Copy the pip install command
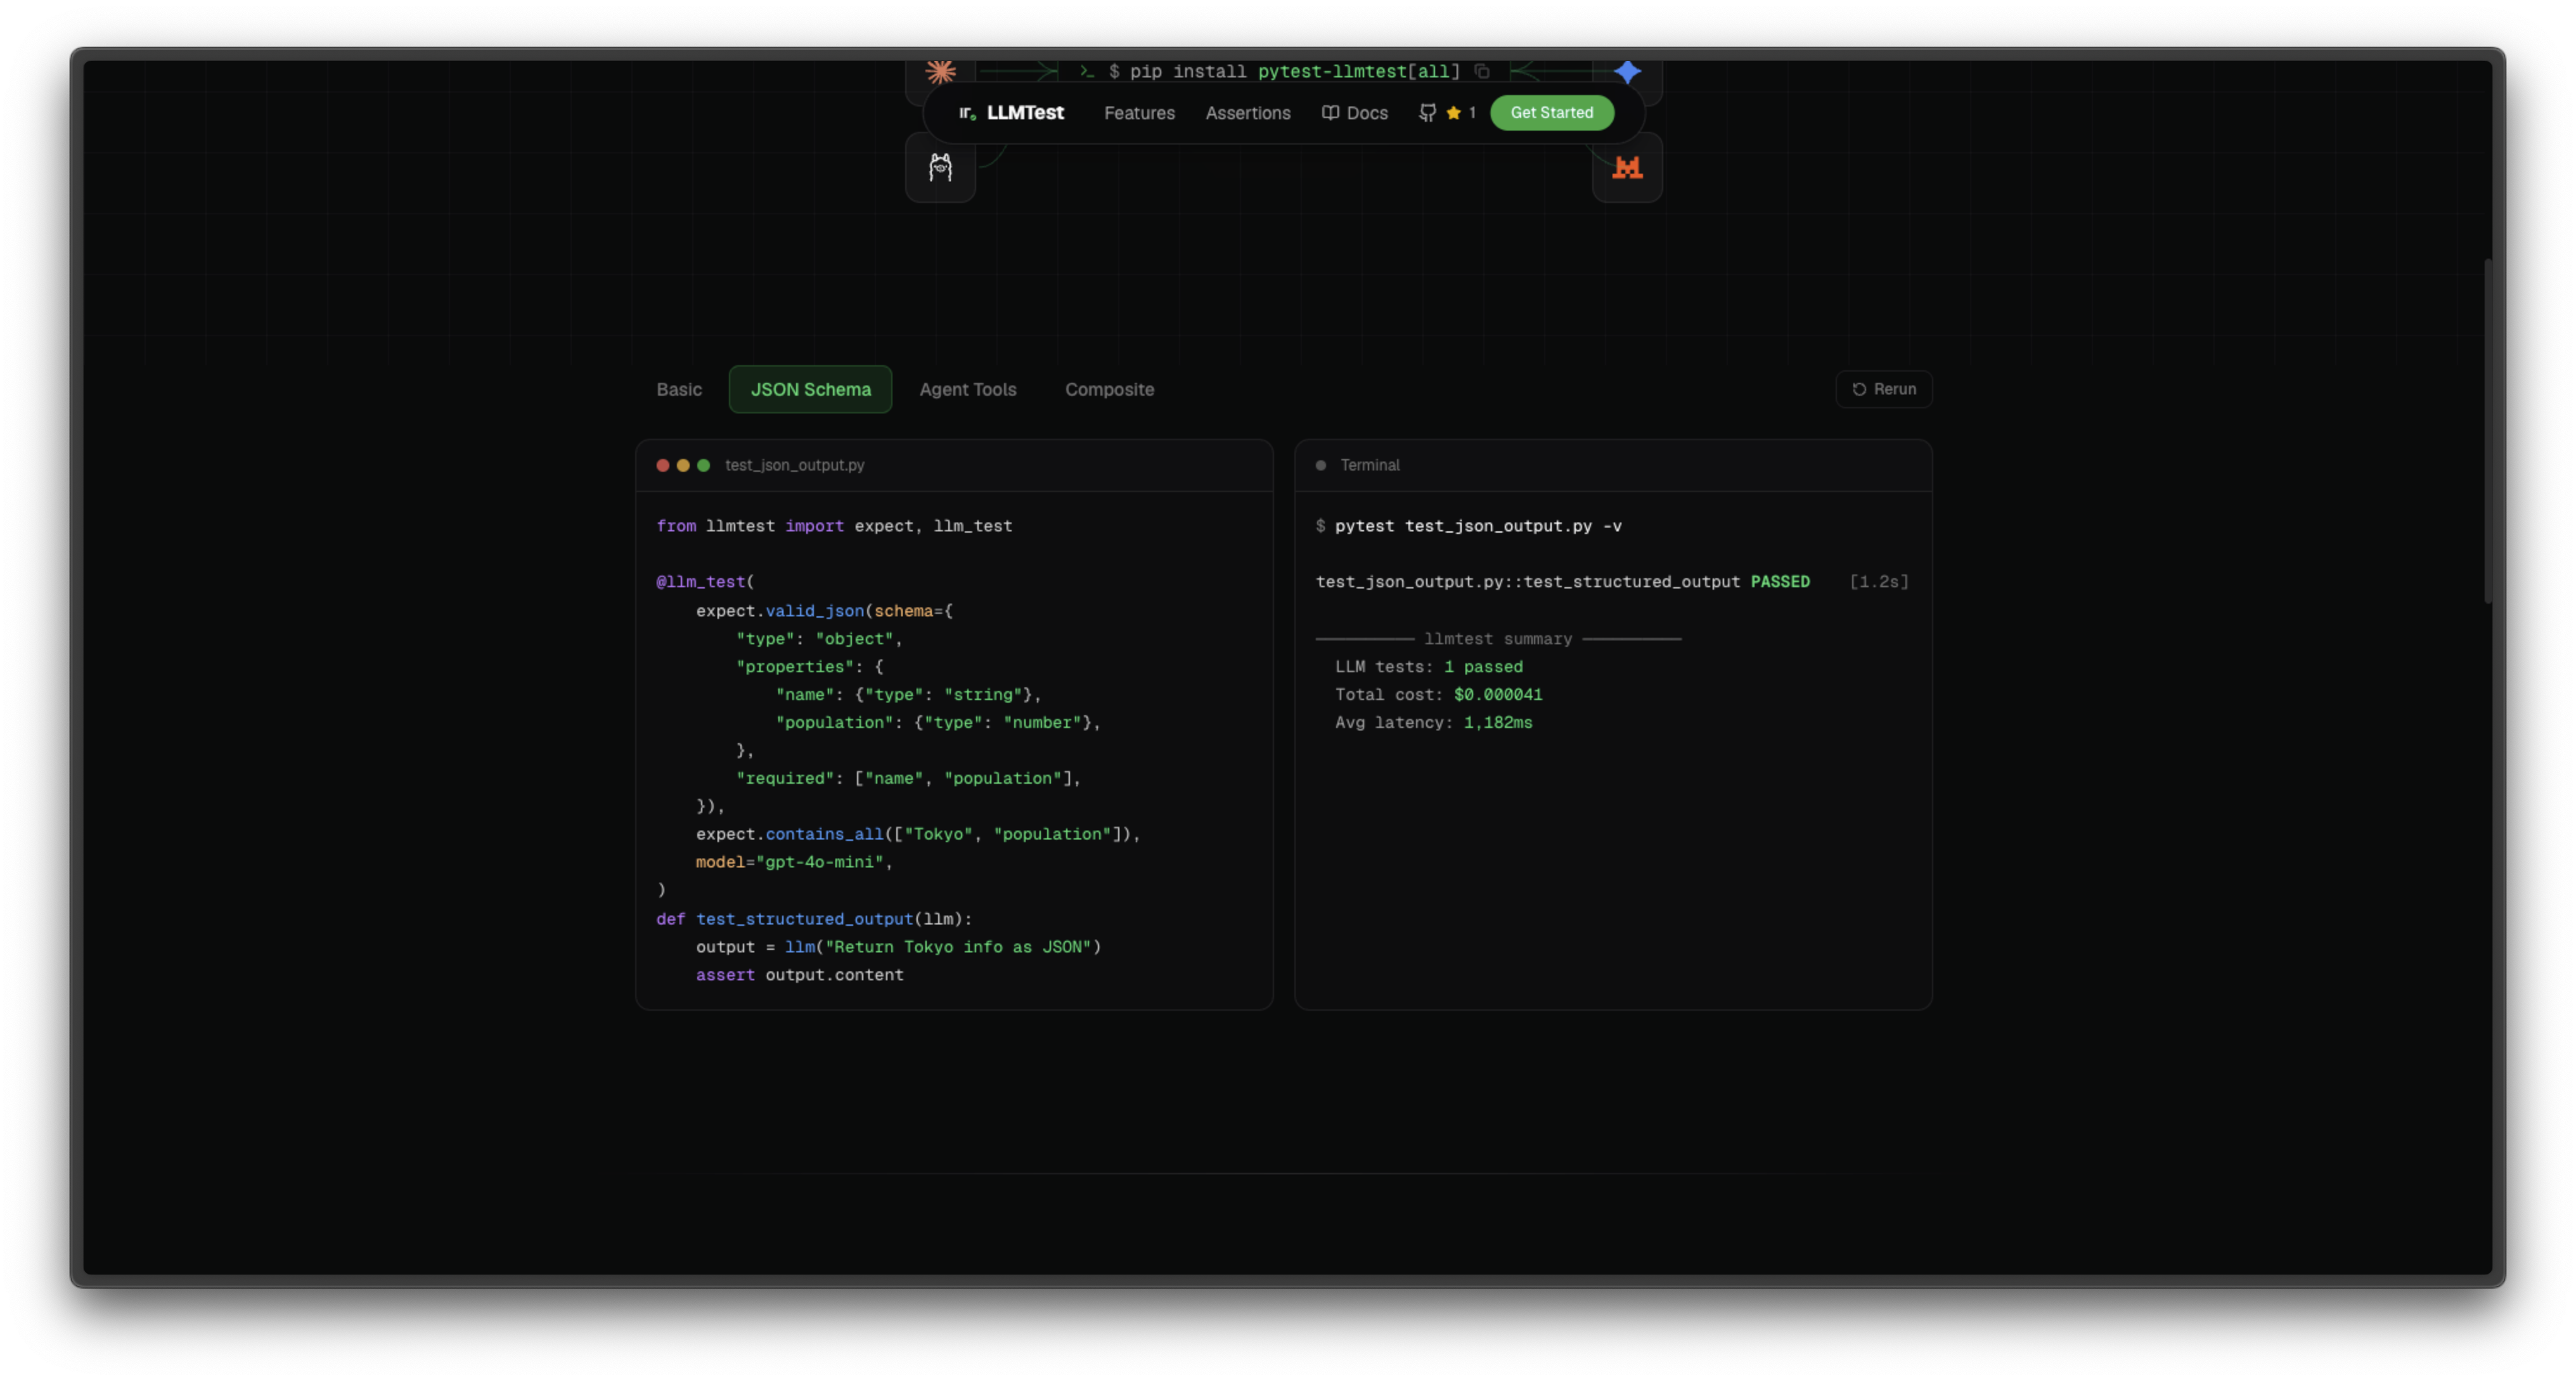The width and height of the screenshot is (2576, 1381). point(1483,71)
